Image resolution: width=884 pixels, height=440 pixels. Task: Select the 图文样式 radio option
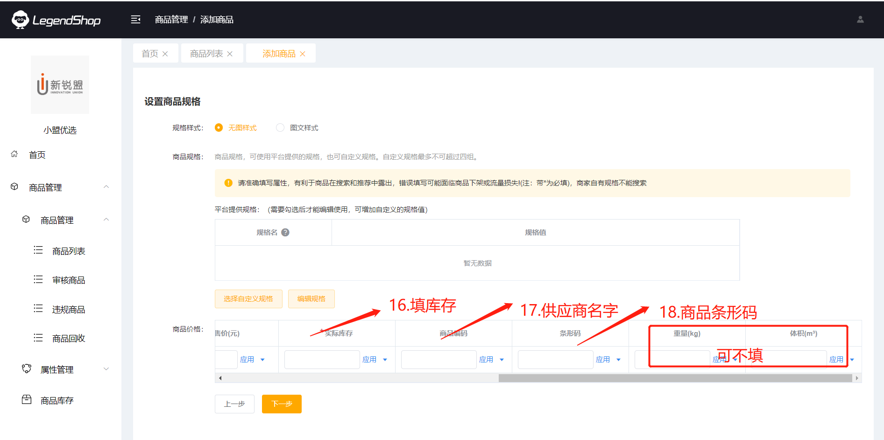tap(280, 128)
